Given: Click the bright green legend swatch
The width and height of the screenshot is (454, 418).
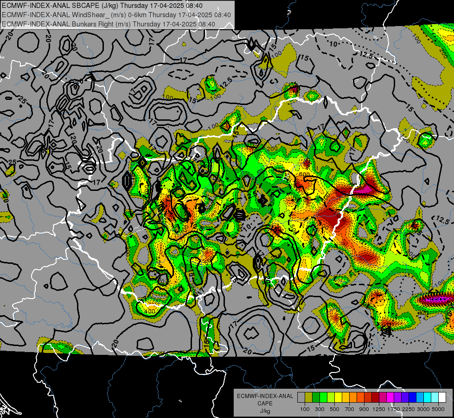Looking at the screenshot, I should 323,398.
